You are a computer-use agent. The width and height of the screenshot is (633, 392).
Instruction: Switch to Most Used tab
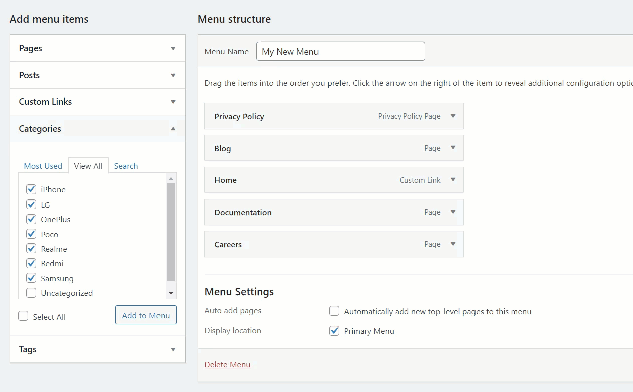[x=43, y=166]
